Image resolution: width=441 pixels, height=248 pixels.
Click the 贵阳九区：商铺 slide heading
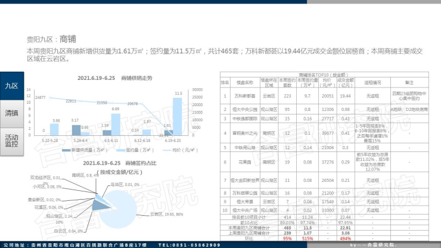click(x=51, y=39)
